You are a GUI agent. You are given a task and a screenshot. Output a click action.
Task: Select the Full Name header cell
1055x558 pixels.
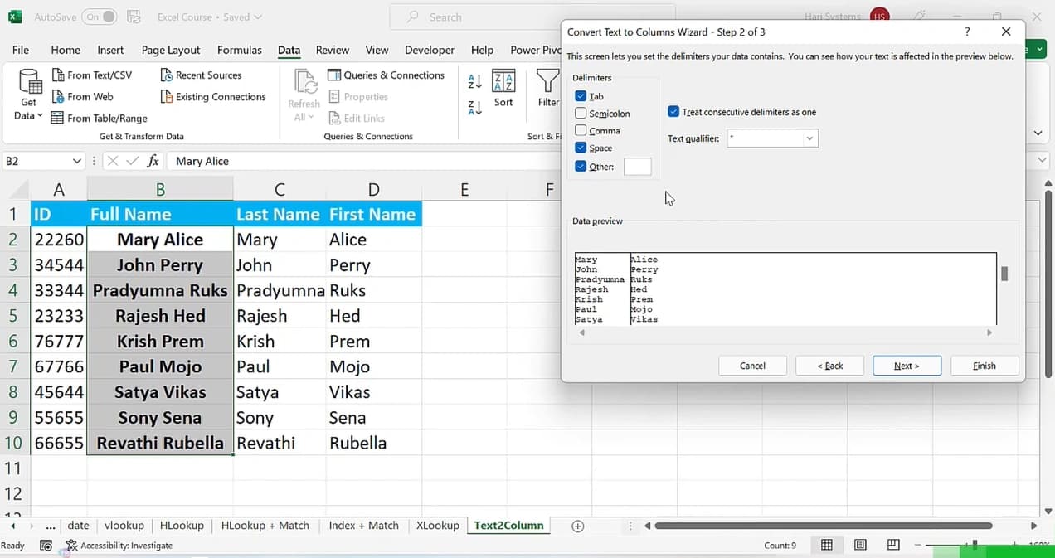(160, 214)
